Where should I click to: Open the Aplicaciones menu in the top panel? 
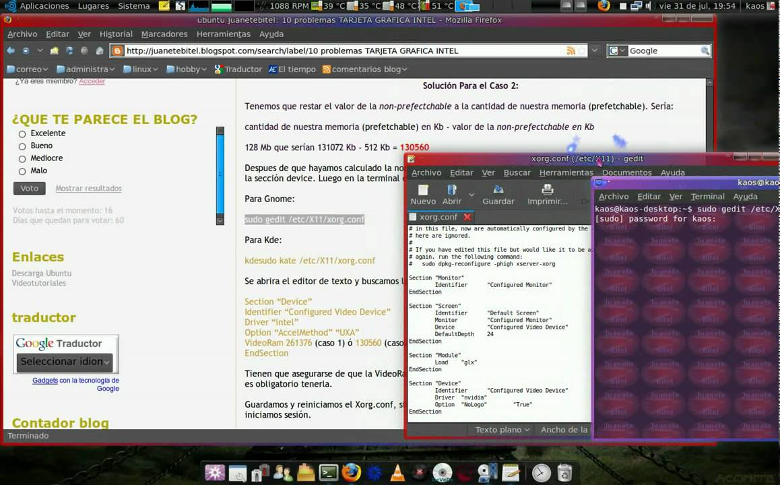44,6
